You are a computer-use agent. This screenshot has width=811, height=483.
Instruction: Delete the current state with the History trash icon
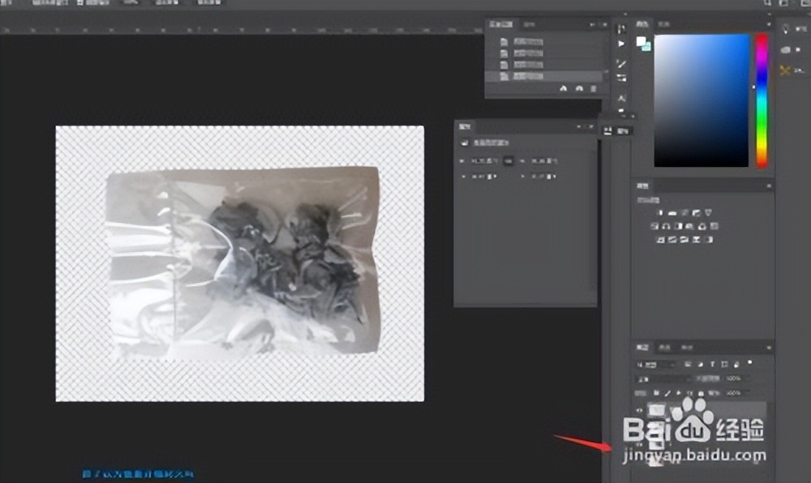pyautogui.click(x=594, y=88)
